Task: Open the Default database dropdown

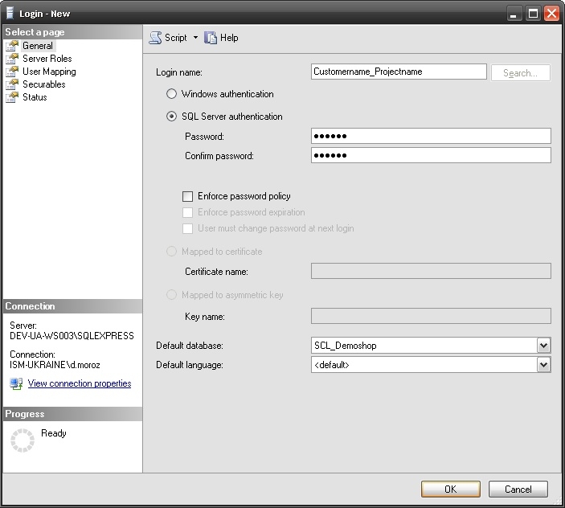Action: pyautogui.click(x=544, y=346)
